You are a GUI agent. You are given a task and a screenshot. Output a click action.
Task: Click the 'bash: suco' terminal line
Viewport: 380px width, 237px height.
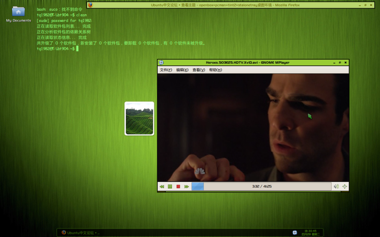coord(59,9)
